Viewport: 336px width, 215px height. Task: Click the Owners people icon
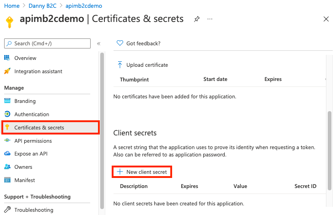[7, 167]
